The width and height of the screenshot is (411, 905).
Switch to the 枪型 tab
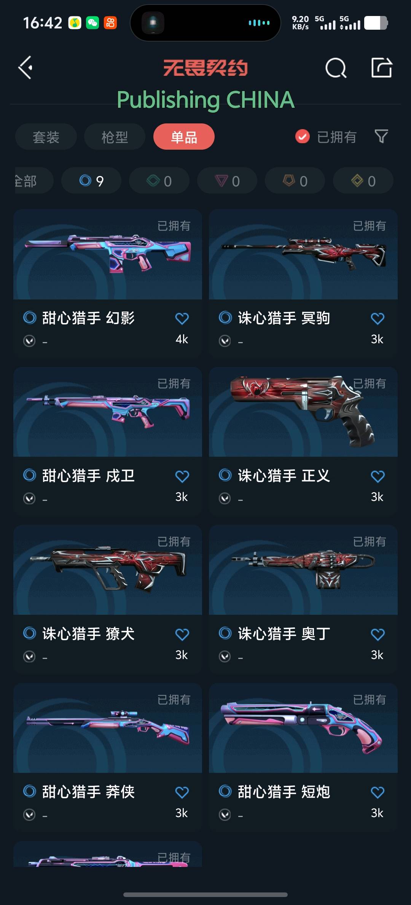click(x=115, y=137)
